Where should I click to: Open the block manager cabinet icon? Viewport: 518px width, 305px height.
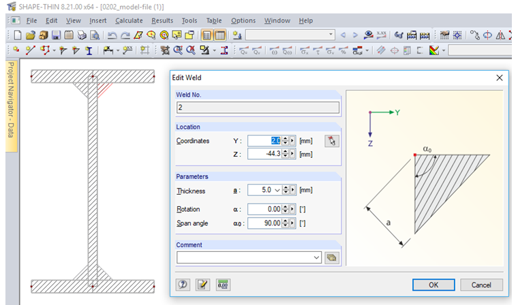coord(43,35)
